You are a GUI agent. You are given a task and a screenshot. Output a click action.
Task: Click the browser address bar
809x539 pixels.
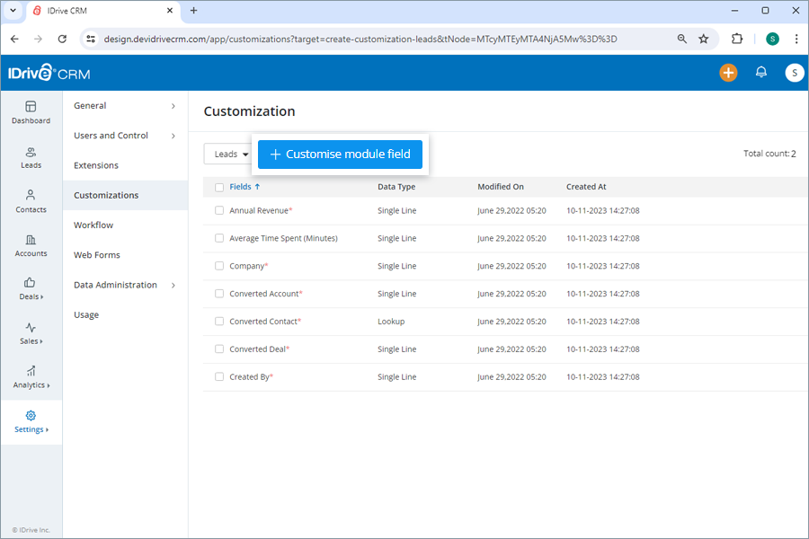click(x=360, y=39)
